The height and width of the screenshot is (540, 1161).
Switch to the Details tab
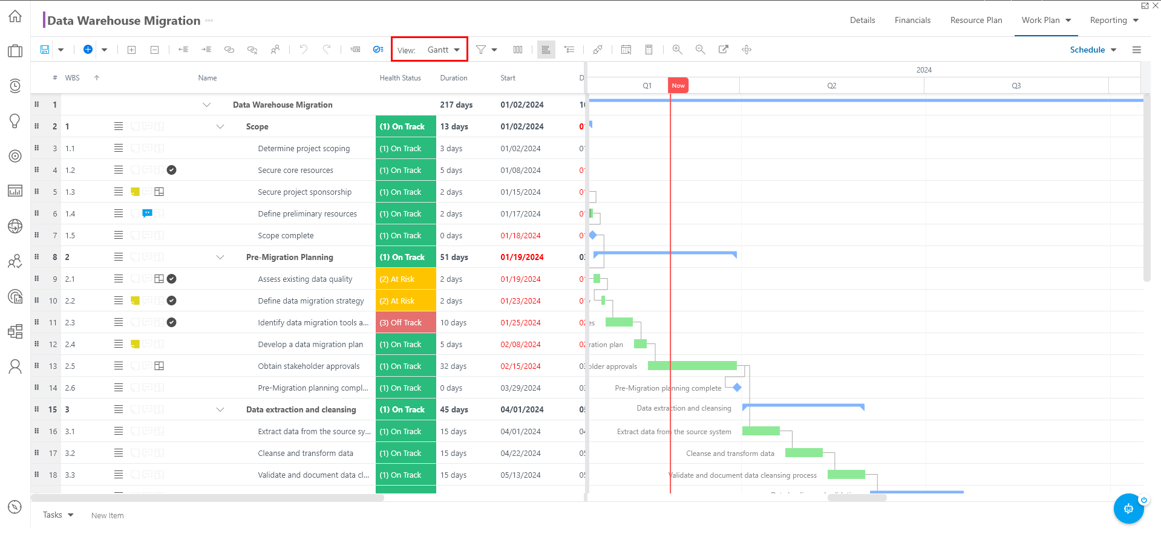(862, 20)
